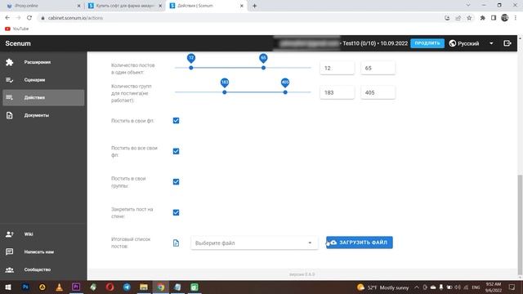Screen dimensions: 523x294
Task: Switch to the Купить софт tab
Action: pyautogui.click(x=124, y=6)
